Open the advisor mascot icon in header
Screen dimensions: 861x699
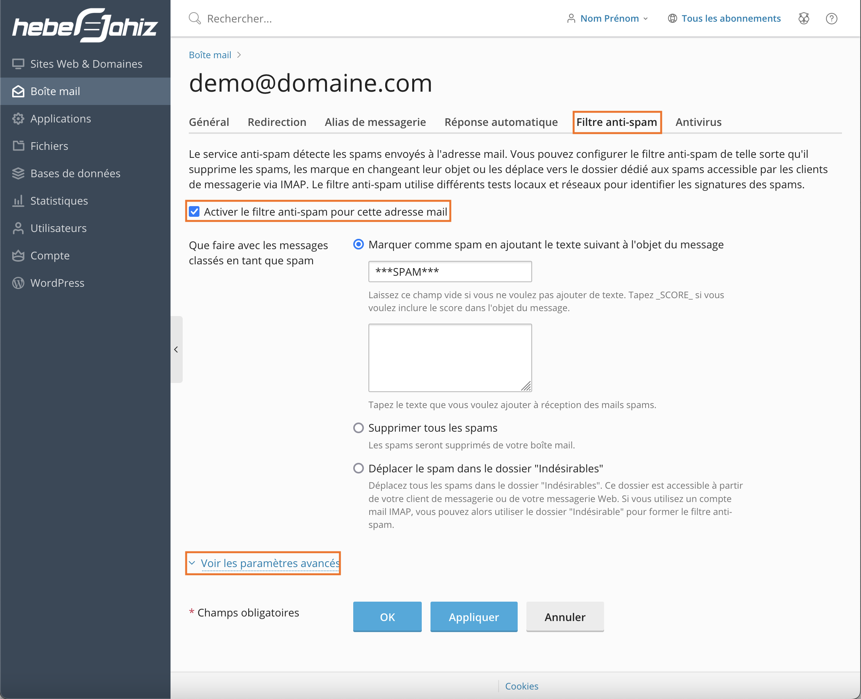point(804,19)
